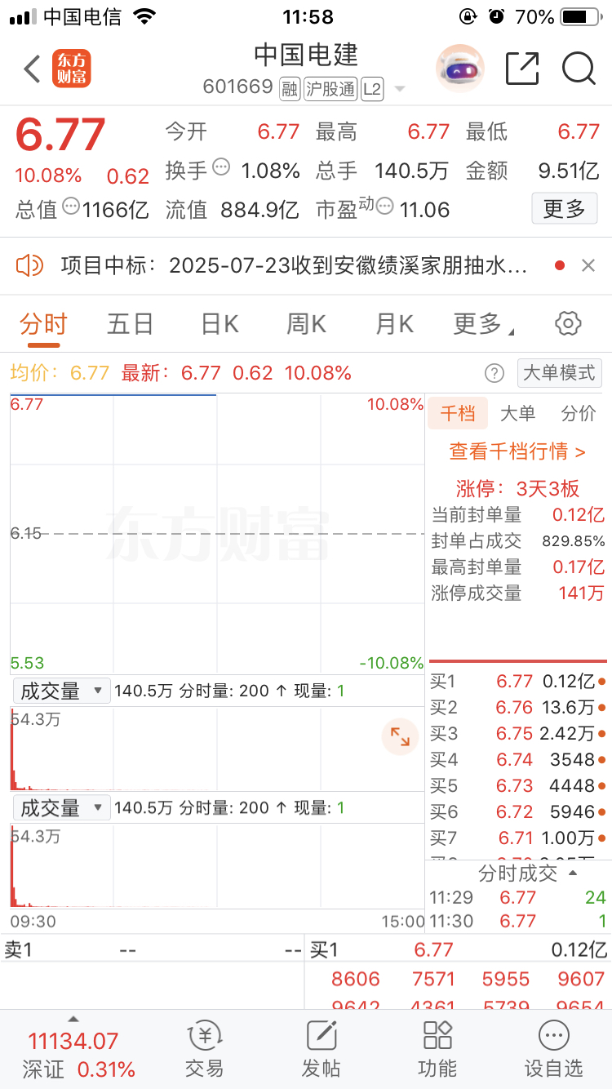Open 查看千档行情 link
This screenshot has height=1089, width=612.
517,451
